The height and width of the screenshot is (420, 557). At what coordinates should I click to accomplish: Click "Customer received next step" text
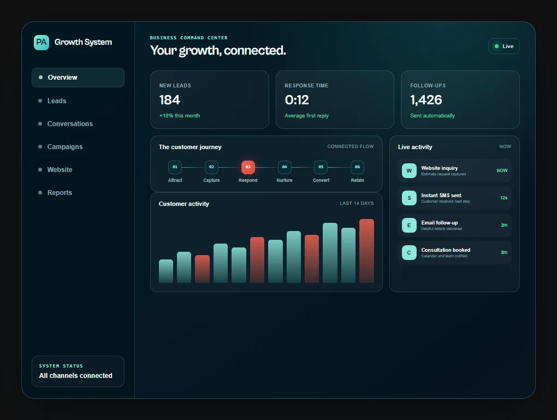[x=446, y=202]
